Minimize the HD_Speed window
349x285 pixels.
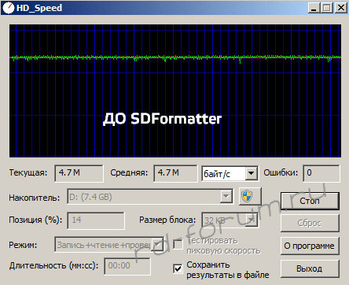pos(314,8)
